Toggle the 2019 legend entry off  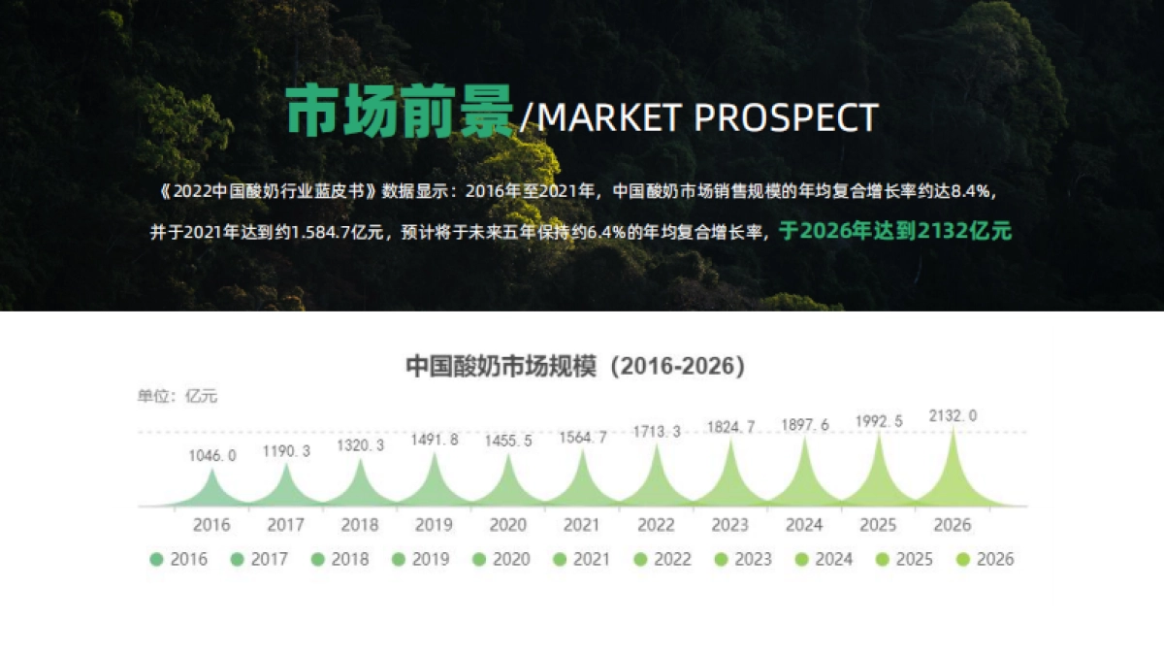(x=420, y=559)
